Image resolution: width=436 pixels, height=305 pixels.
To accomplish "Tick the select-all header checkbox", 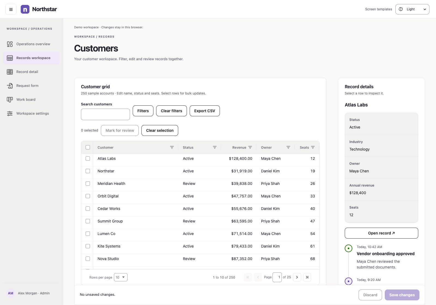I will pos(88,147).
